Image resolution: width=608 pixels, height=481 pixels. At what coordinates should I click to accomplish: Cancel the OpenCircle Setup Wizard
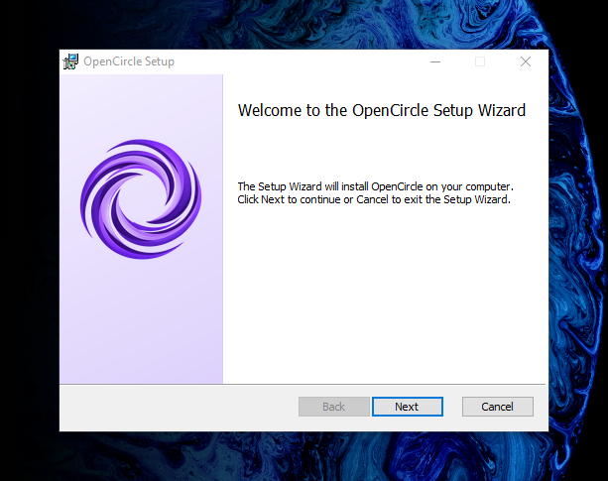point(498,407)
